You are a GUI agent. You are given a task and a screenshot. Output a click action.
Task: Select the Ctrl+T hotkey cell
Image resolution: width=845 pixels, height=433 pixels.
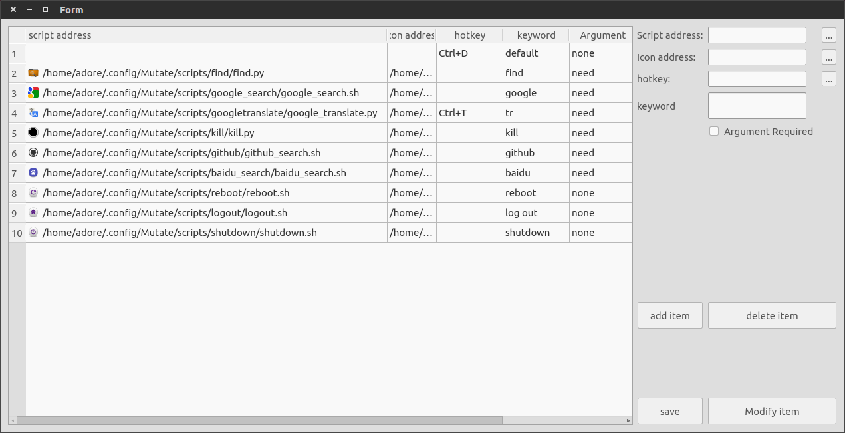(469, 113)
